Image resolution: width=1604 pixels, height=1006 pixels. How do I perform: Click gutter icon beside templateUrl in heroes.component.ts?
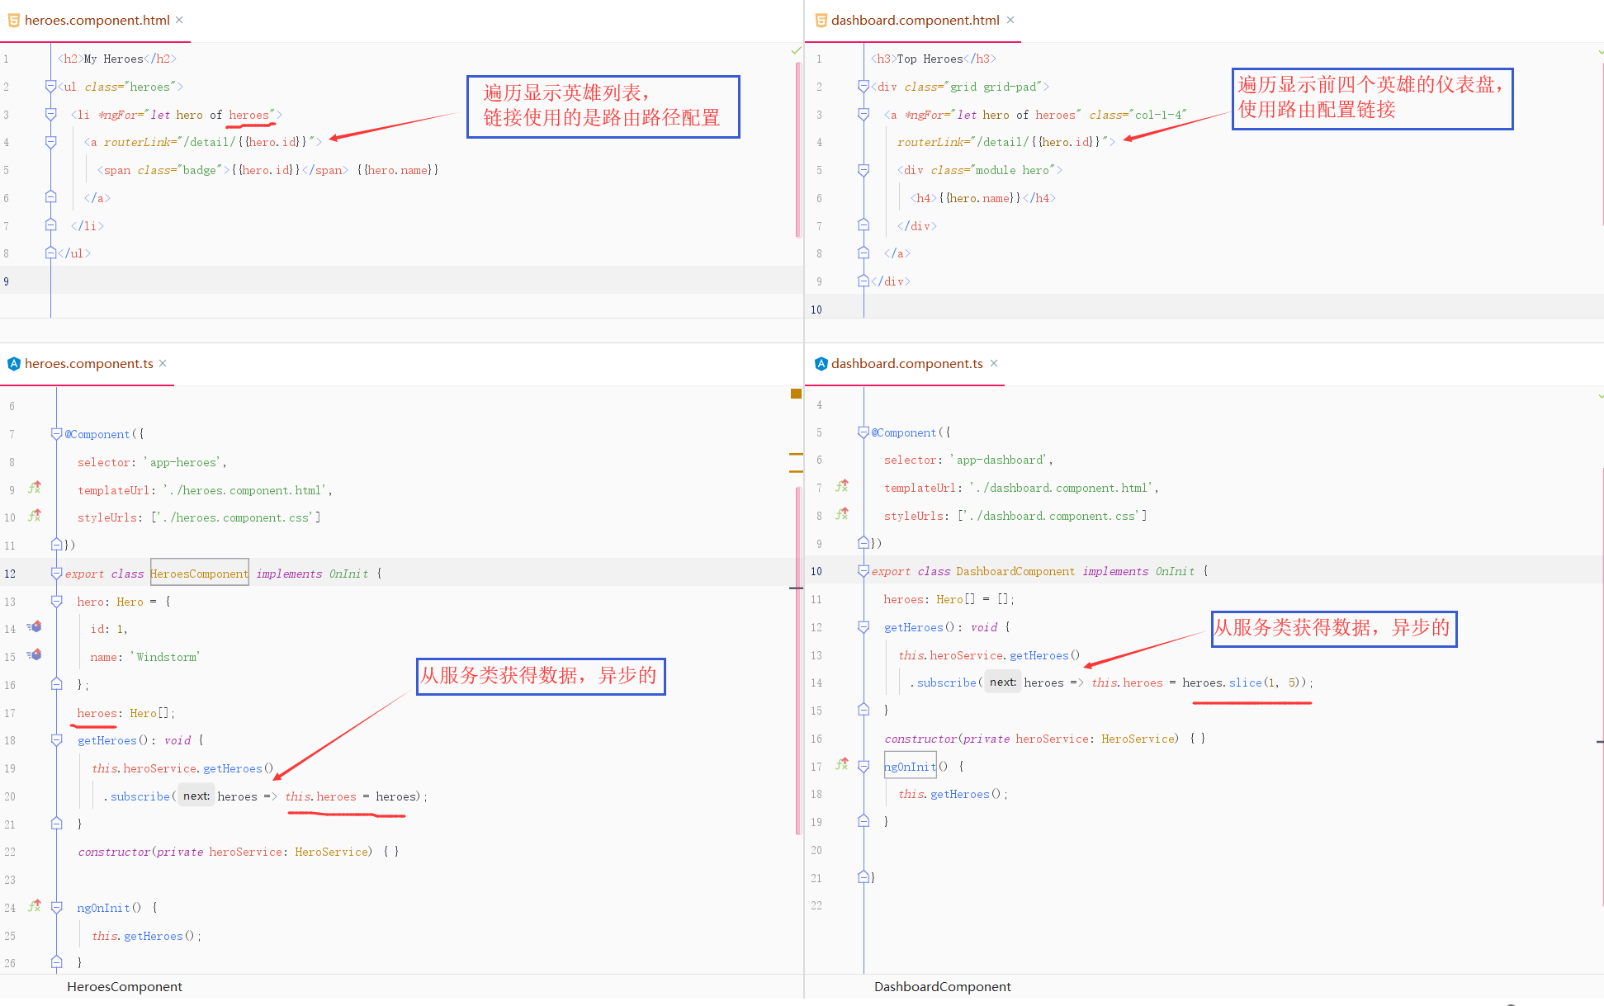click(x=35, y=489)
